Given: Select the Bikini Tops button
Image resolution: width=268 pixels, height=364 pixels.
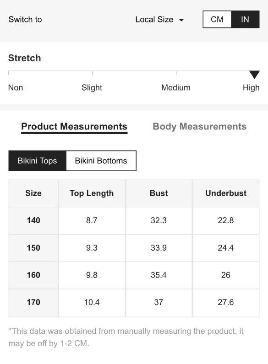Looking at the screenshot, I should click(x=37, y=161).
